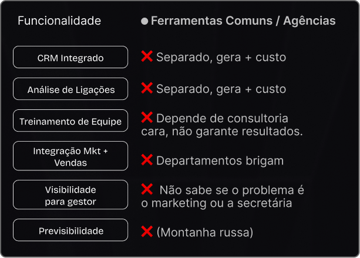
Task: Click 'o marketing ou a secretária' text
Action: point(217,203)
